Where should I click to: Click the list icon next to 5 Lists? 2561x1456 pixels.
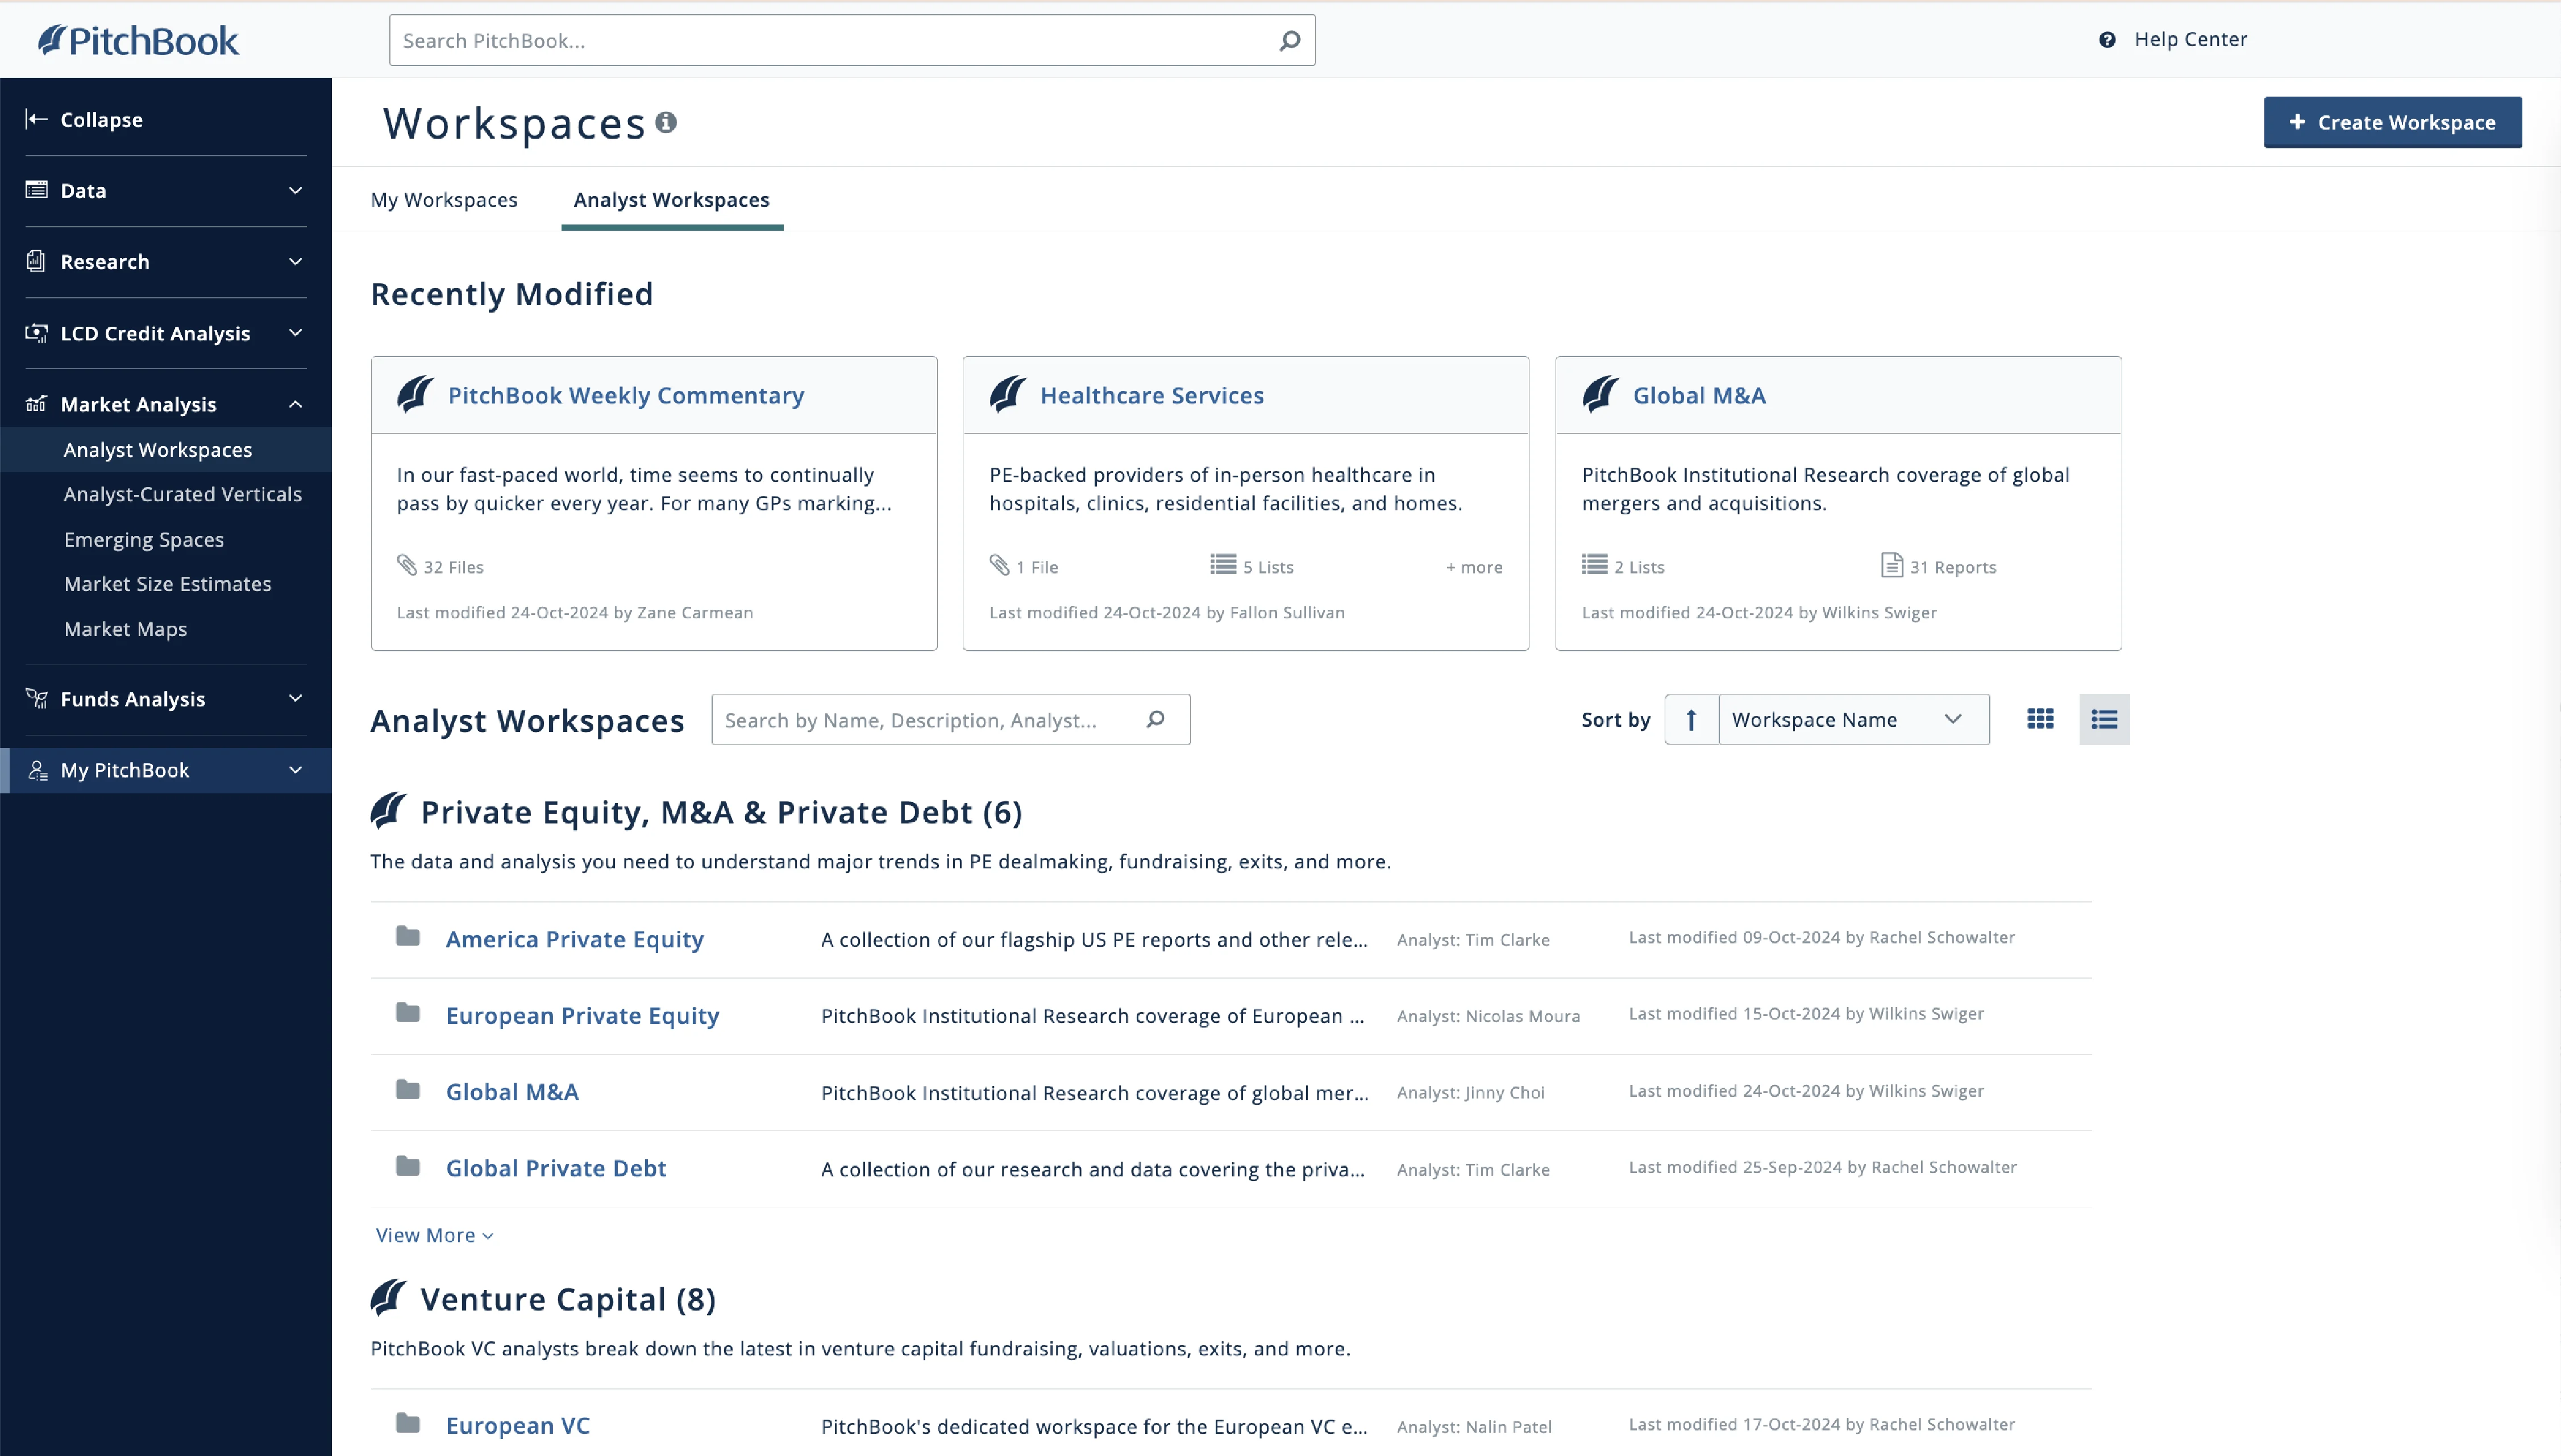pyautogui.click(x=1223, y=565)
